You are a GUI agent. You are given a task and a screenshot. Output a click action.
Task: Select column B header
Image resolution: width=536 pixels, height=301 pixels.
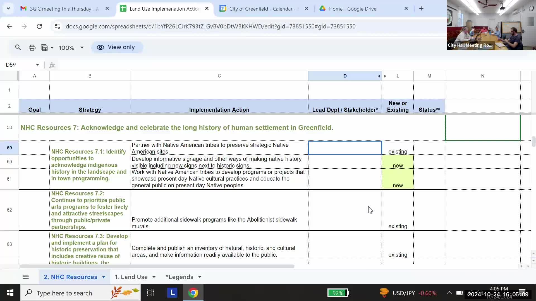(x=90, y=76)
